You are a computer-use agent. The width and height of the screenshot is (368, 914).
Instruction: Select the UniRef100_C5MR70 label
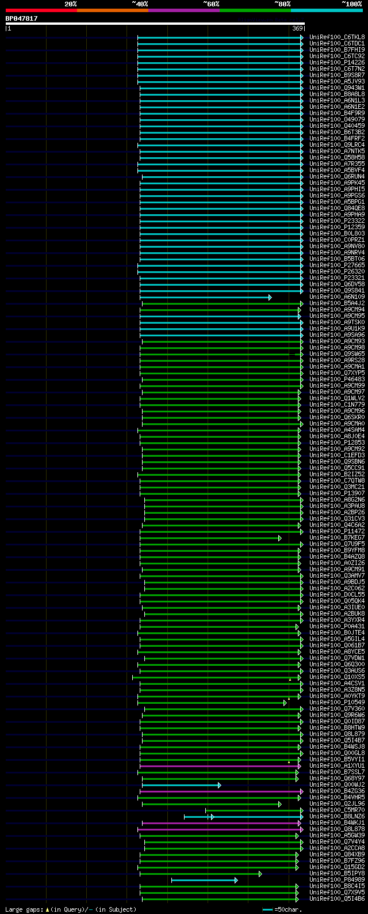tap(337, 810)
